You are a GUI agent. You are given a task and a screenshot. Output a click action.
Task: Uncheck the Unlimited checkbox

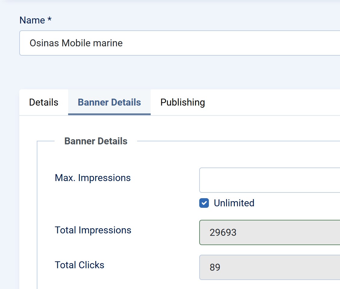point(204,203)
